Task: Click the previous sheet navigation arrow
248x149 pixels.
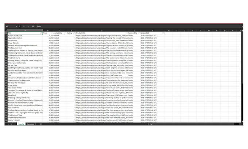Action: pos(8,124)
